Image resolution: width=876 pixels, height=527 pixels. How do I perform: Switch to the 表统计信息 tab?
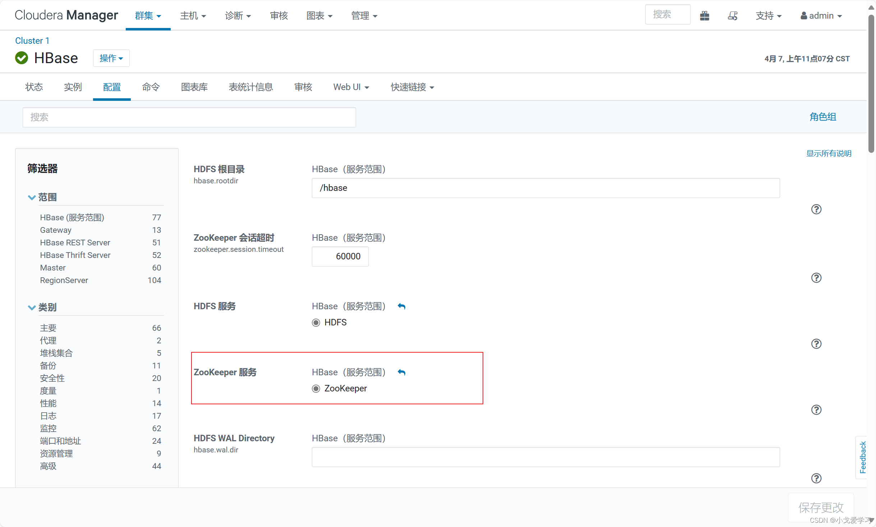pyautogui.click(x=251, y=87)
